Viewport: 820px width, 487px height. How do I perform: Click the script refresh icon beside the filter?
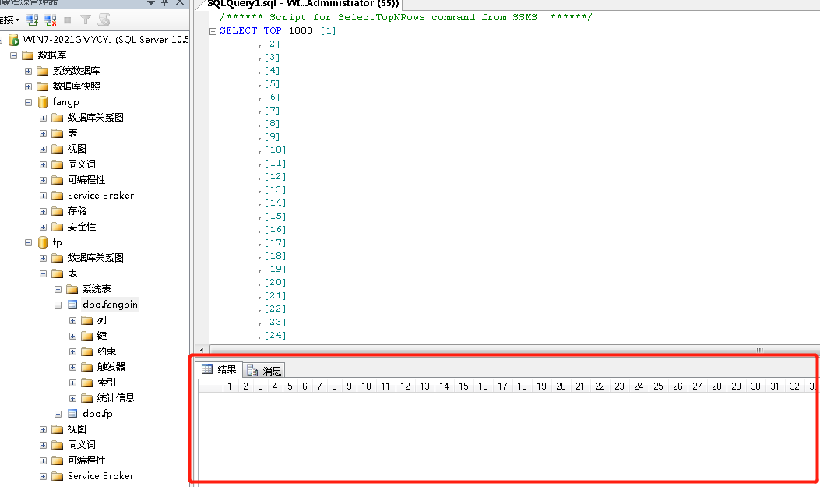(104, 20)
